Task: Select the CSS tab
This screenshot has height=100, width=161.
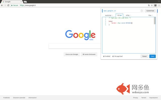Action: 119,15
